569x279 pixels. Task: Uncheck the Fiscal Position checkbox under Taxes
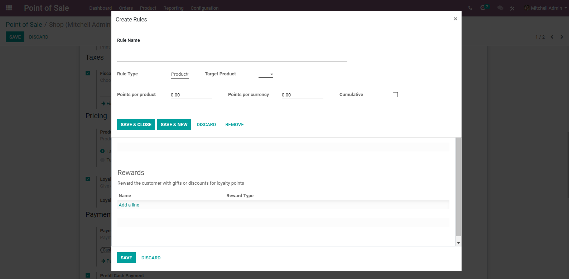coord(88,73)
